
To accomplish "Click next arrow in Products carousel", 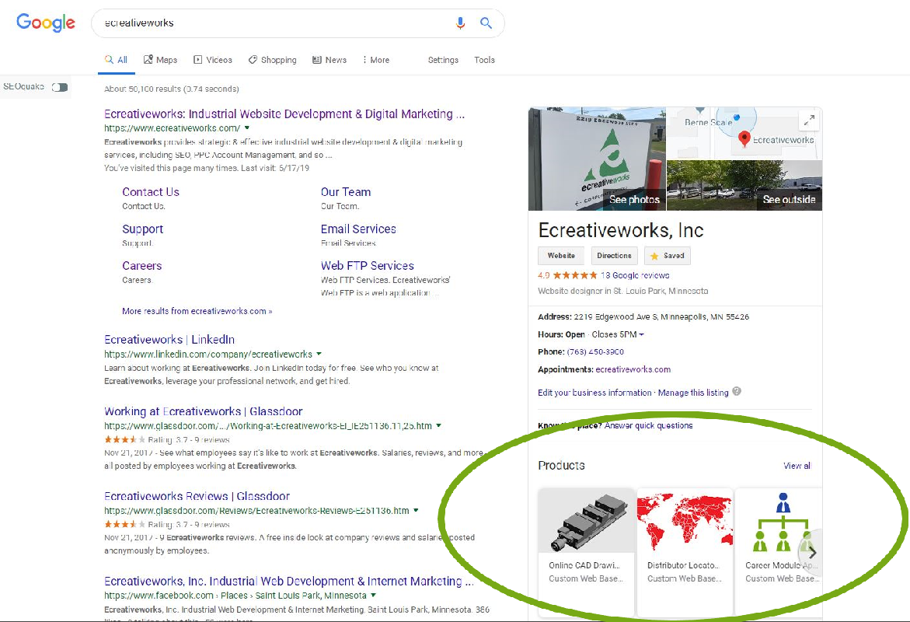I will coord(812,552).
